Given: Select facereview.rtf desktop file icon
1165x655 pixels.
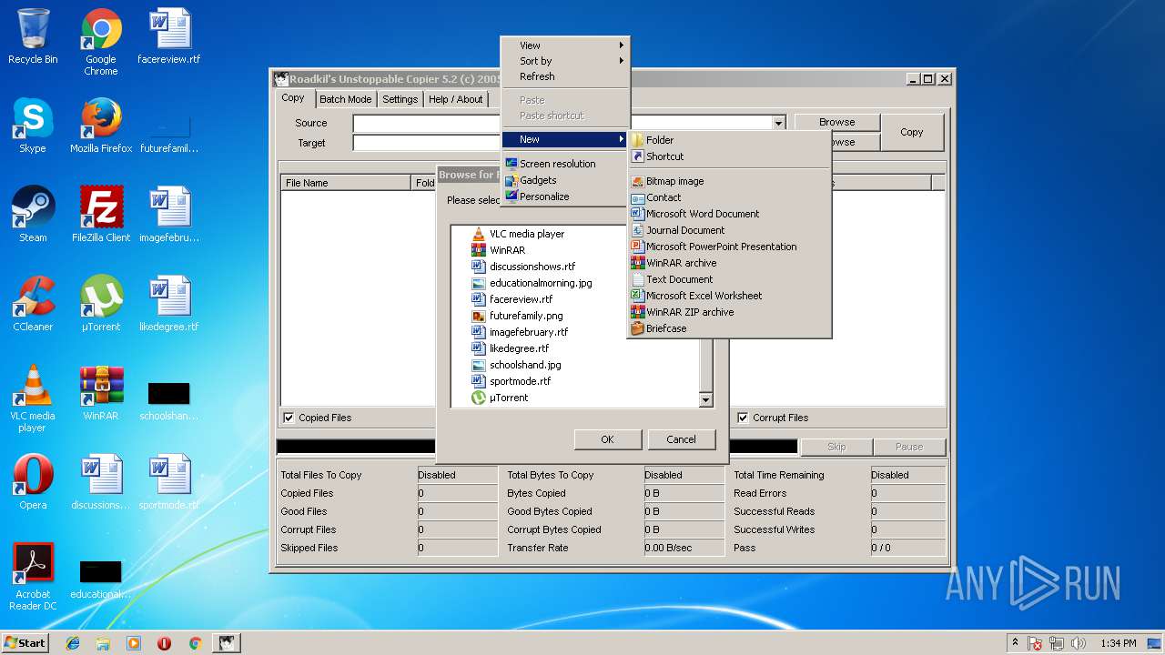Looking at the screenshot, I should [x=169, y=37].
